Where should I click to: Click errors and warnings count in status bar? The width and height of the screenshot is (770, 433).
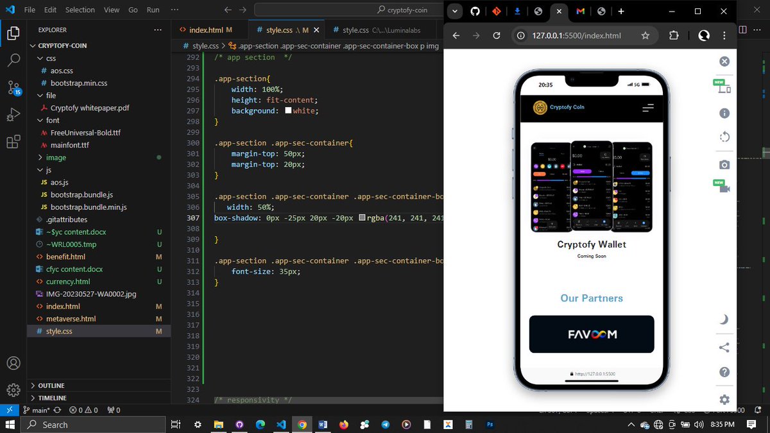tap(83, 410)
